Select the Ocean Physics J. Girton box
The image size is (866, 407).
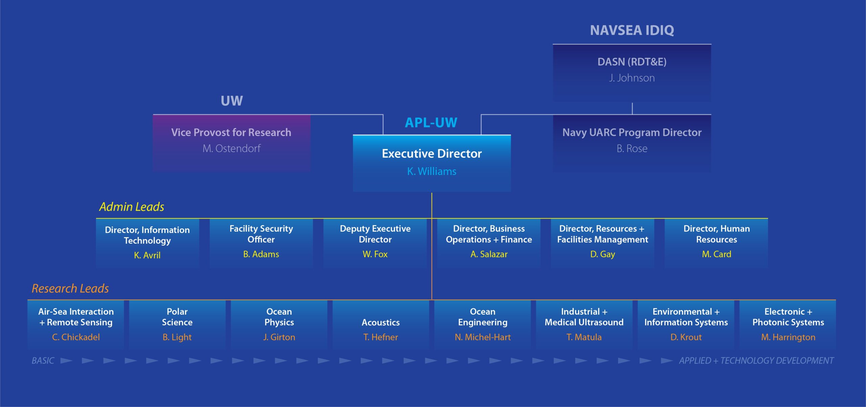point(279,325)
